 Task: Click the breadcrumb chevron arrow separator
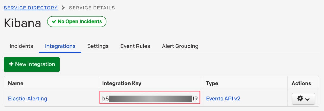(63, 8)
